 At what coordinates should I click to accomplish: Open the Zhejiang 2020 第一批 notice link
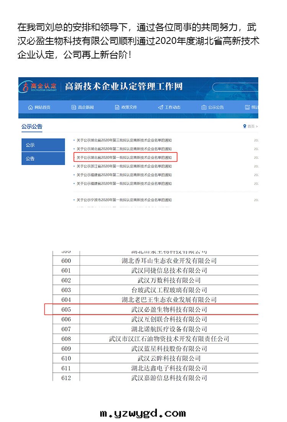[124, 166]
